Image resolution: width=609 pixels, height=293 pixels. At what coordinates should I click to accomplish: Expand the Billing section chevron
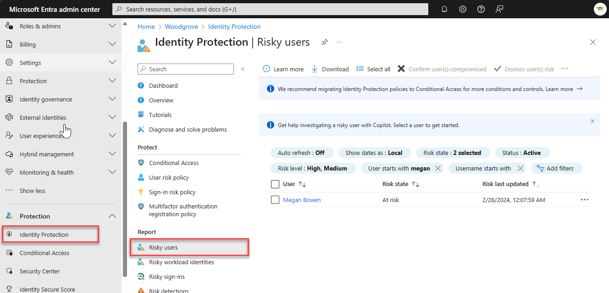(112, 44)
